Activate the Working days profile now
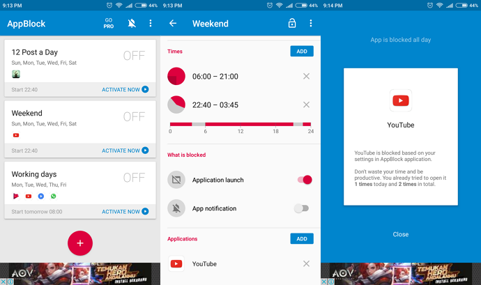 pyautogui.click(x=125, y=212)
